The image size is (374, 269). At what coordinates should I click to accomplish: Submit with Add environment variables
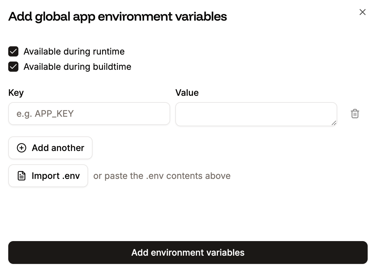click(x=188, y=253)
